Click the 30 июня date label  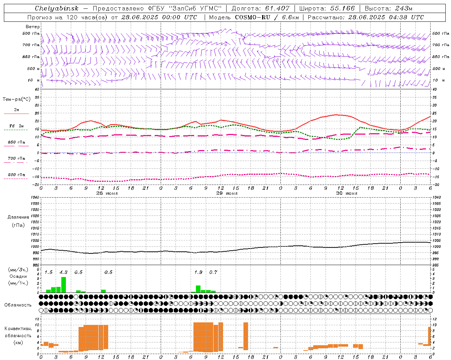pyautogui.click(x=347, y=193)
